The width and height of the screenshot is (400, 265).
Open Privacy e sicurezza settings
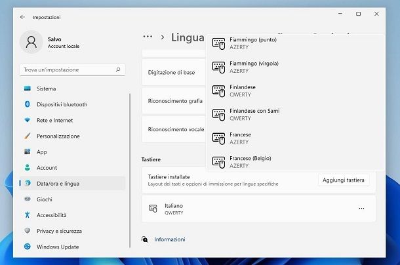(x=72, y=231)
